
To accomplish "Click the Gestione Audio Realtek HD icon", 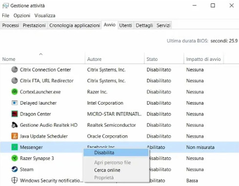I will click(x=15, y=125).
